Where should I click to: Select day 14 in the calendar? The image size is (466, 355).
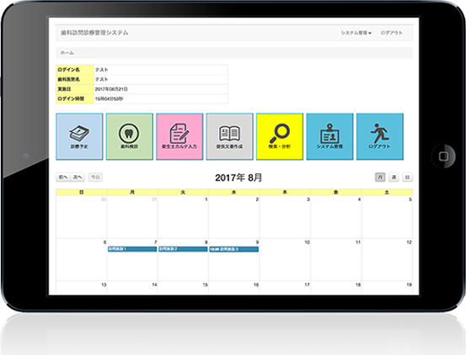[x=132, y=288]
